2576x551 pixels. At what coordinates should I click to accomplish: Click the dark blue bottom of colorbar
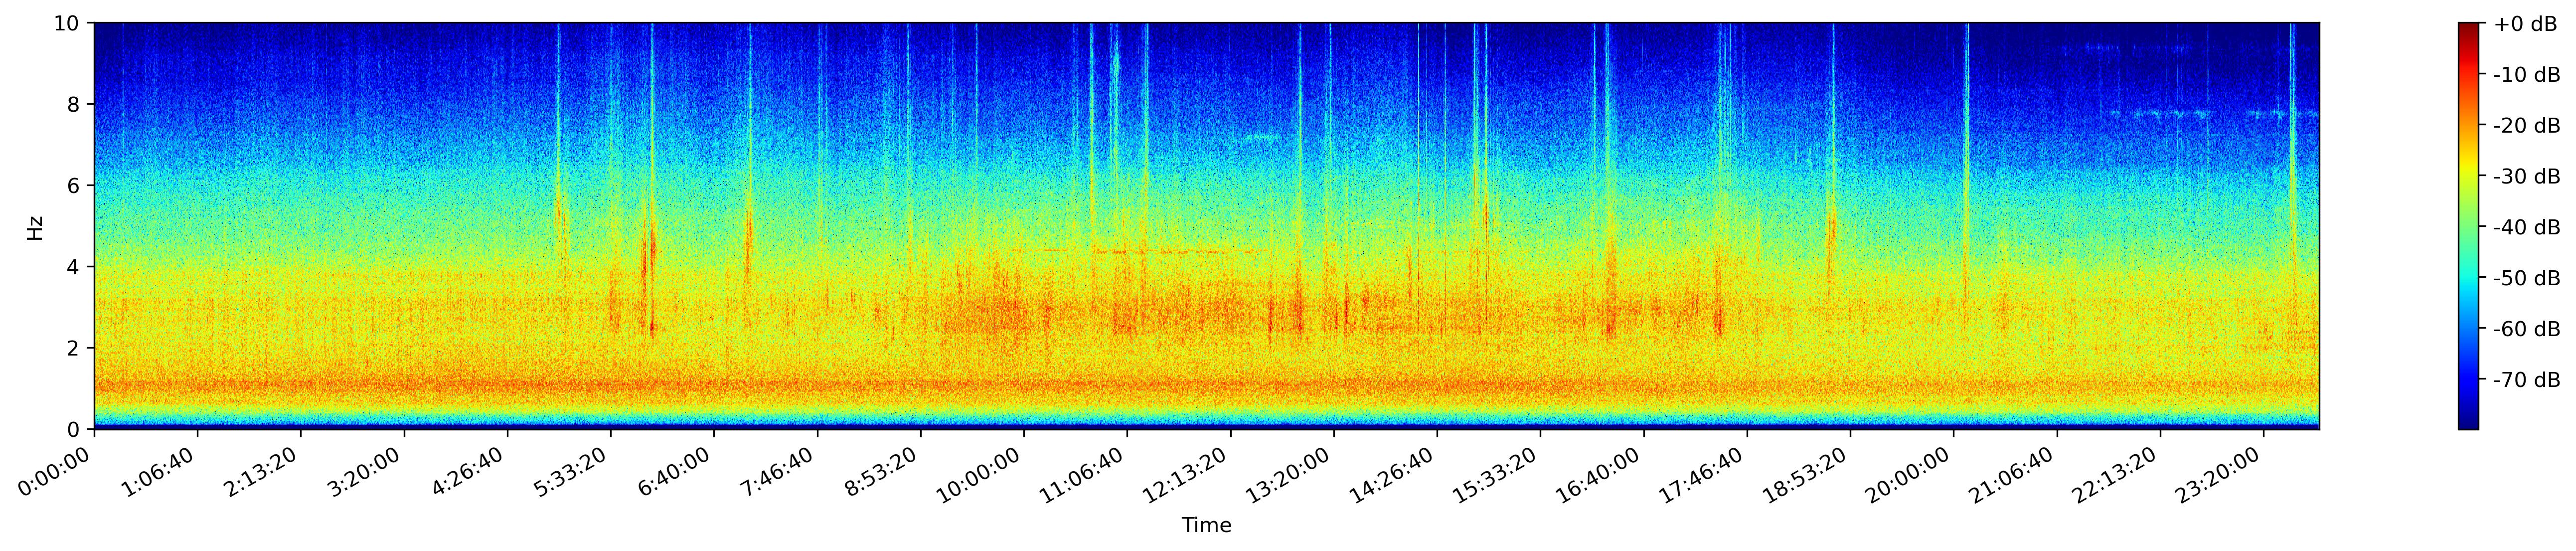click(x=2468, y=423)
